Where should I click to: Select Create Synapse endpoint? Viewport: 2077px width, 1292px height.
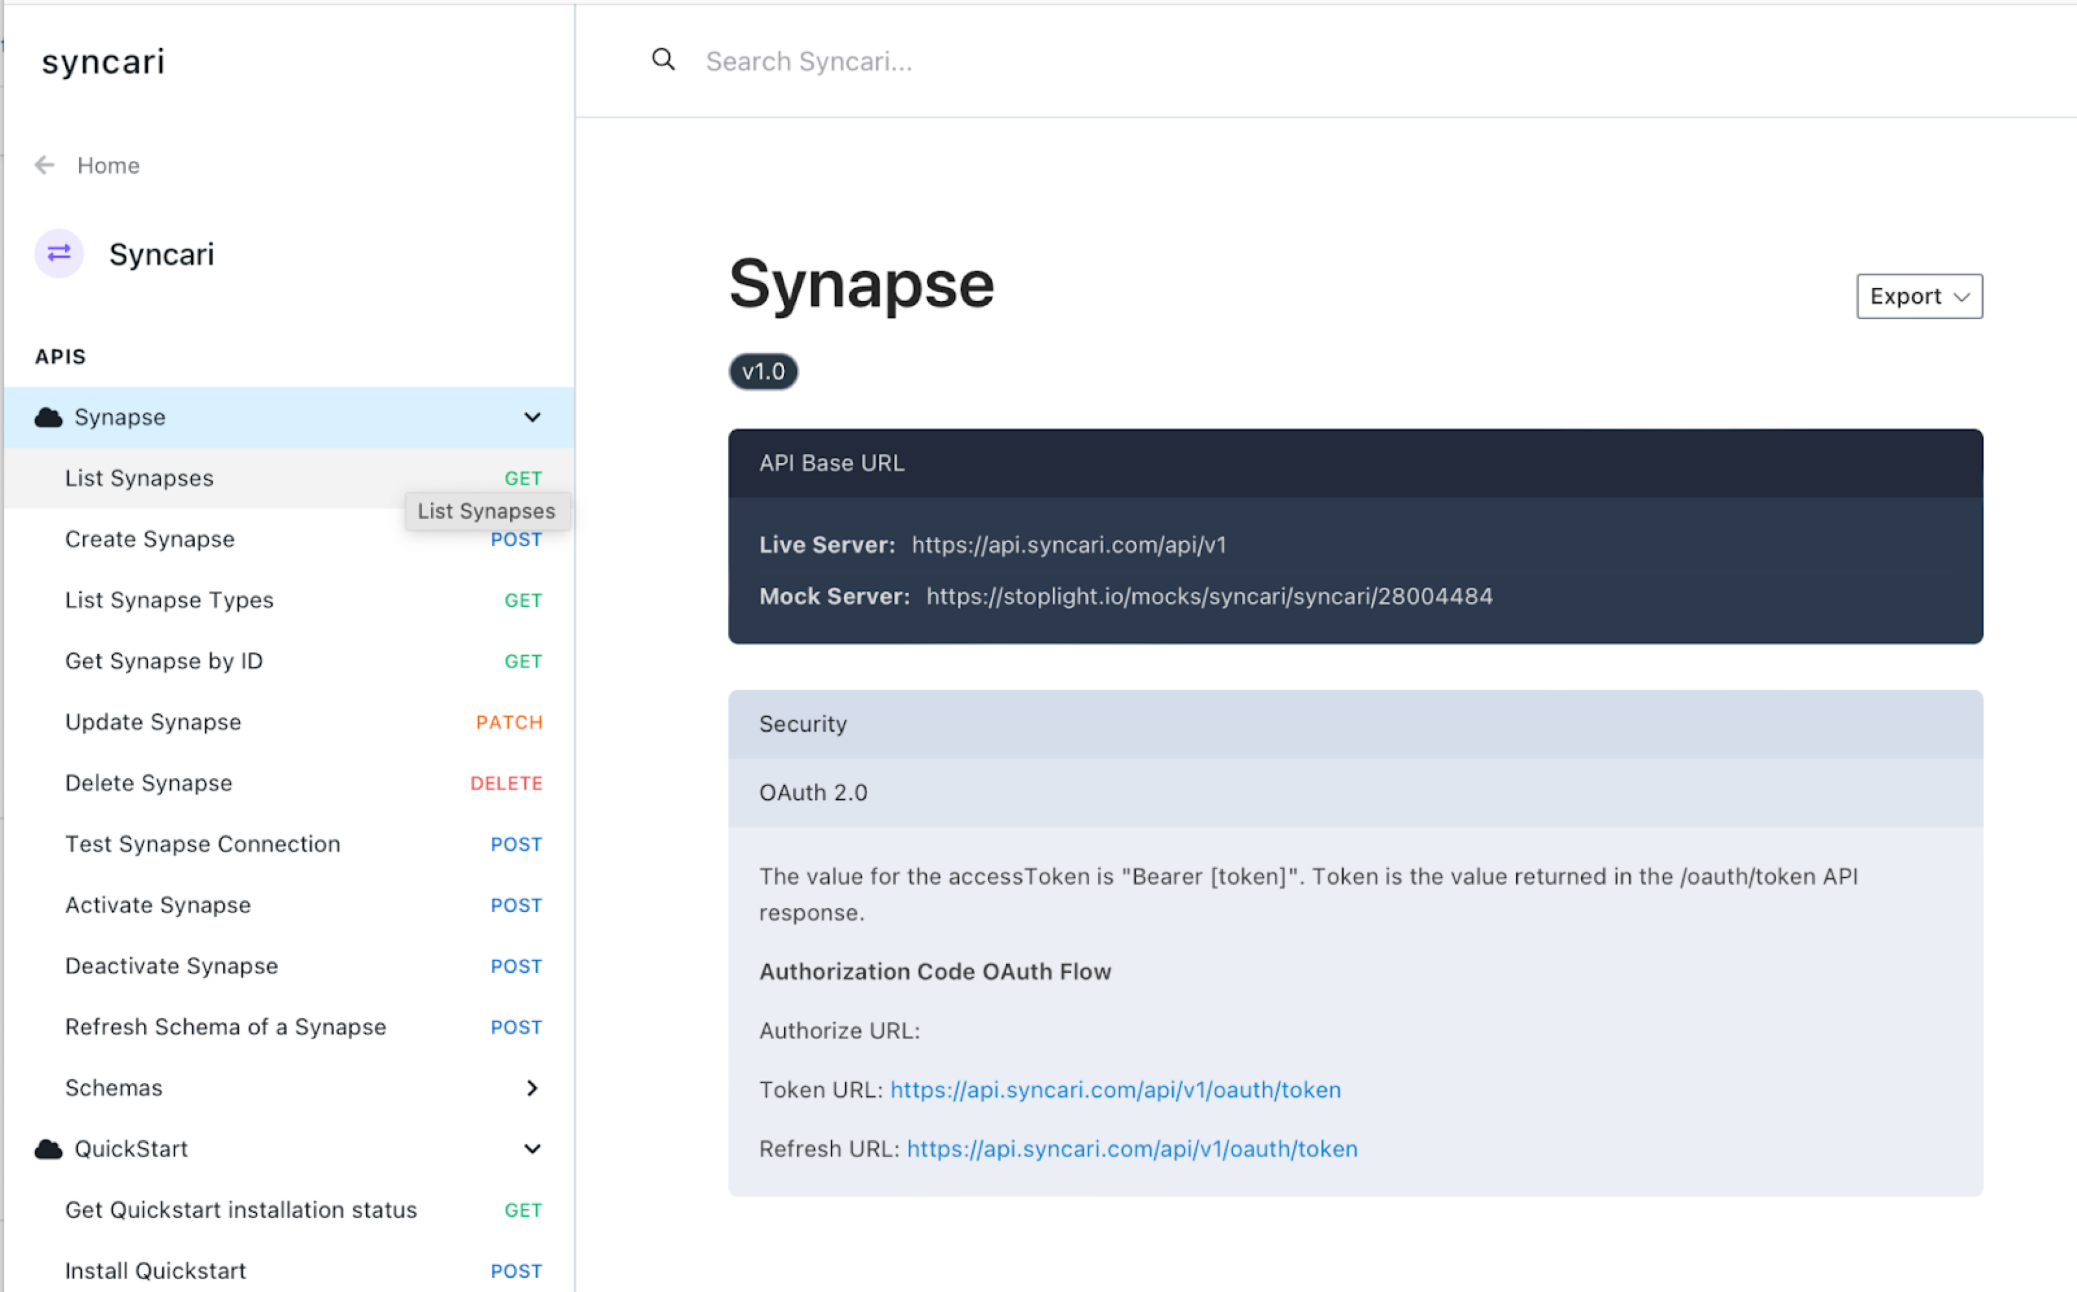[289, 539]
